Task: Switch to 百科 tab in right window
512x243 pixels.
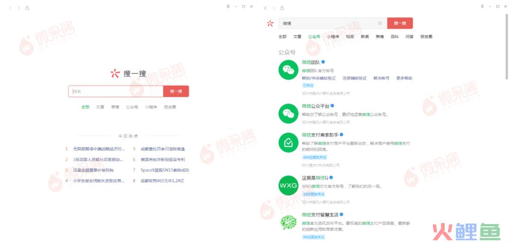Action: coord(394,37)
